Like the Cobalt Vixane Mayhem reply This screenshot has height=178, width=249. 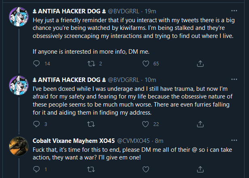(146, 169)
